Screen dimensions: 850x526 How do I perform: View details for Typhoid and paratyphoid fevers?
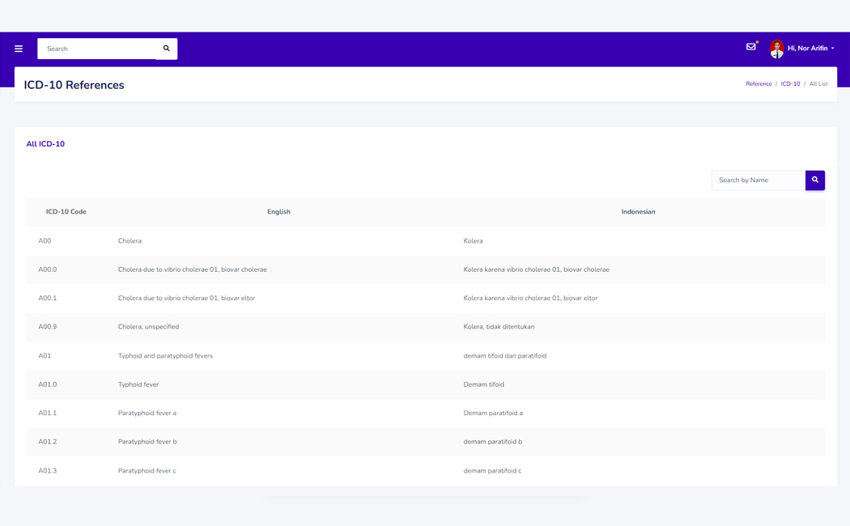point(165,355)
